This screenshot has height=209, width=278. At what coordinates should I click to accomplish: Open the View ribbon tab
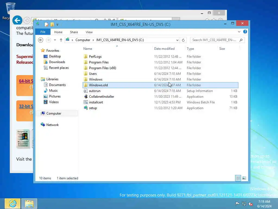tap(89, 32)
